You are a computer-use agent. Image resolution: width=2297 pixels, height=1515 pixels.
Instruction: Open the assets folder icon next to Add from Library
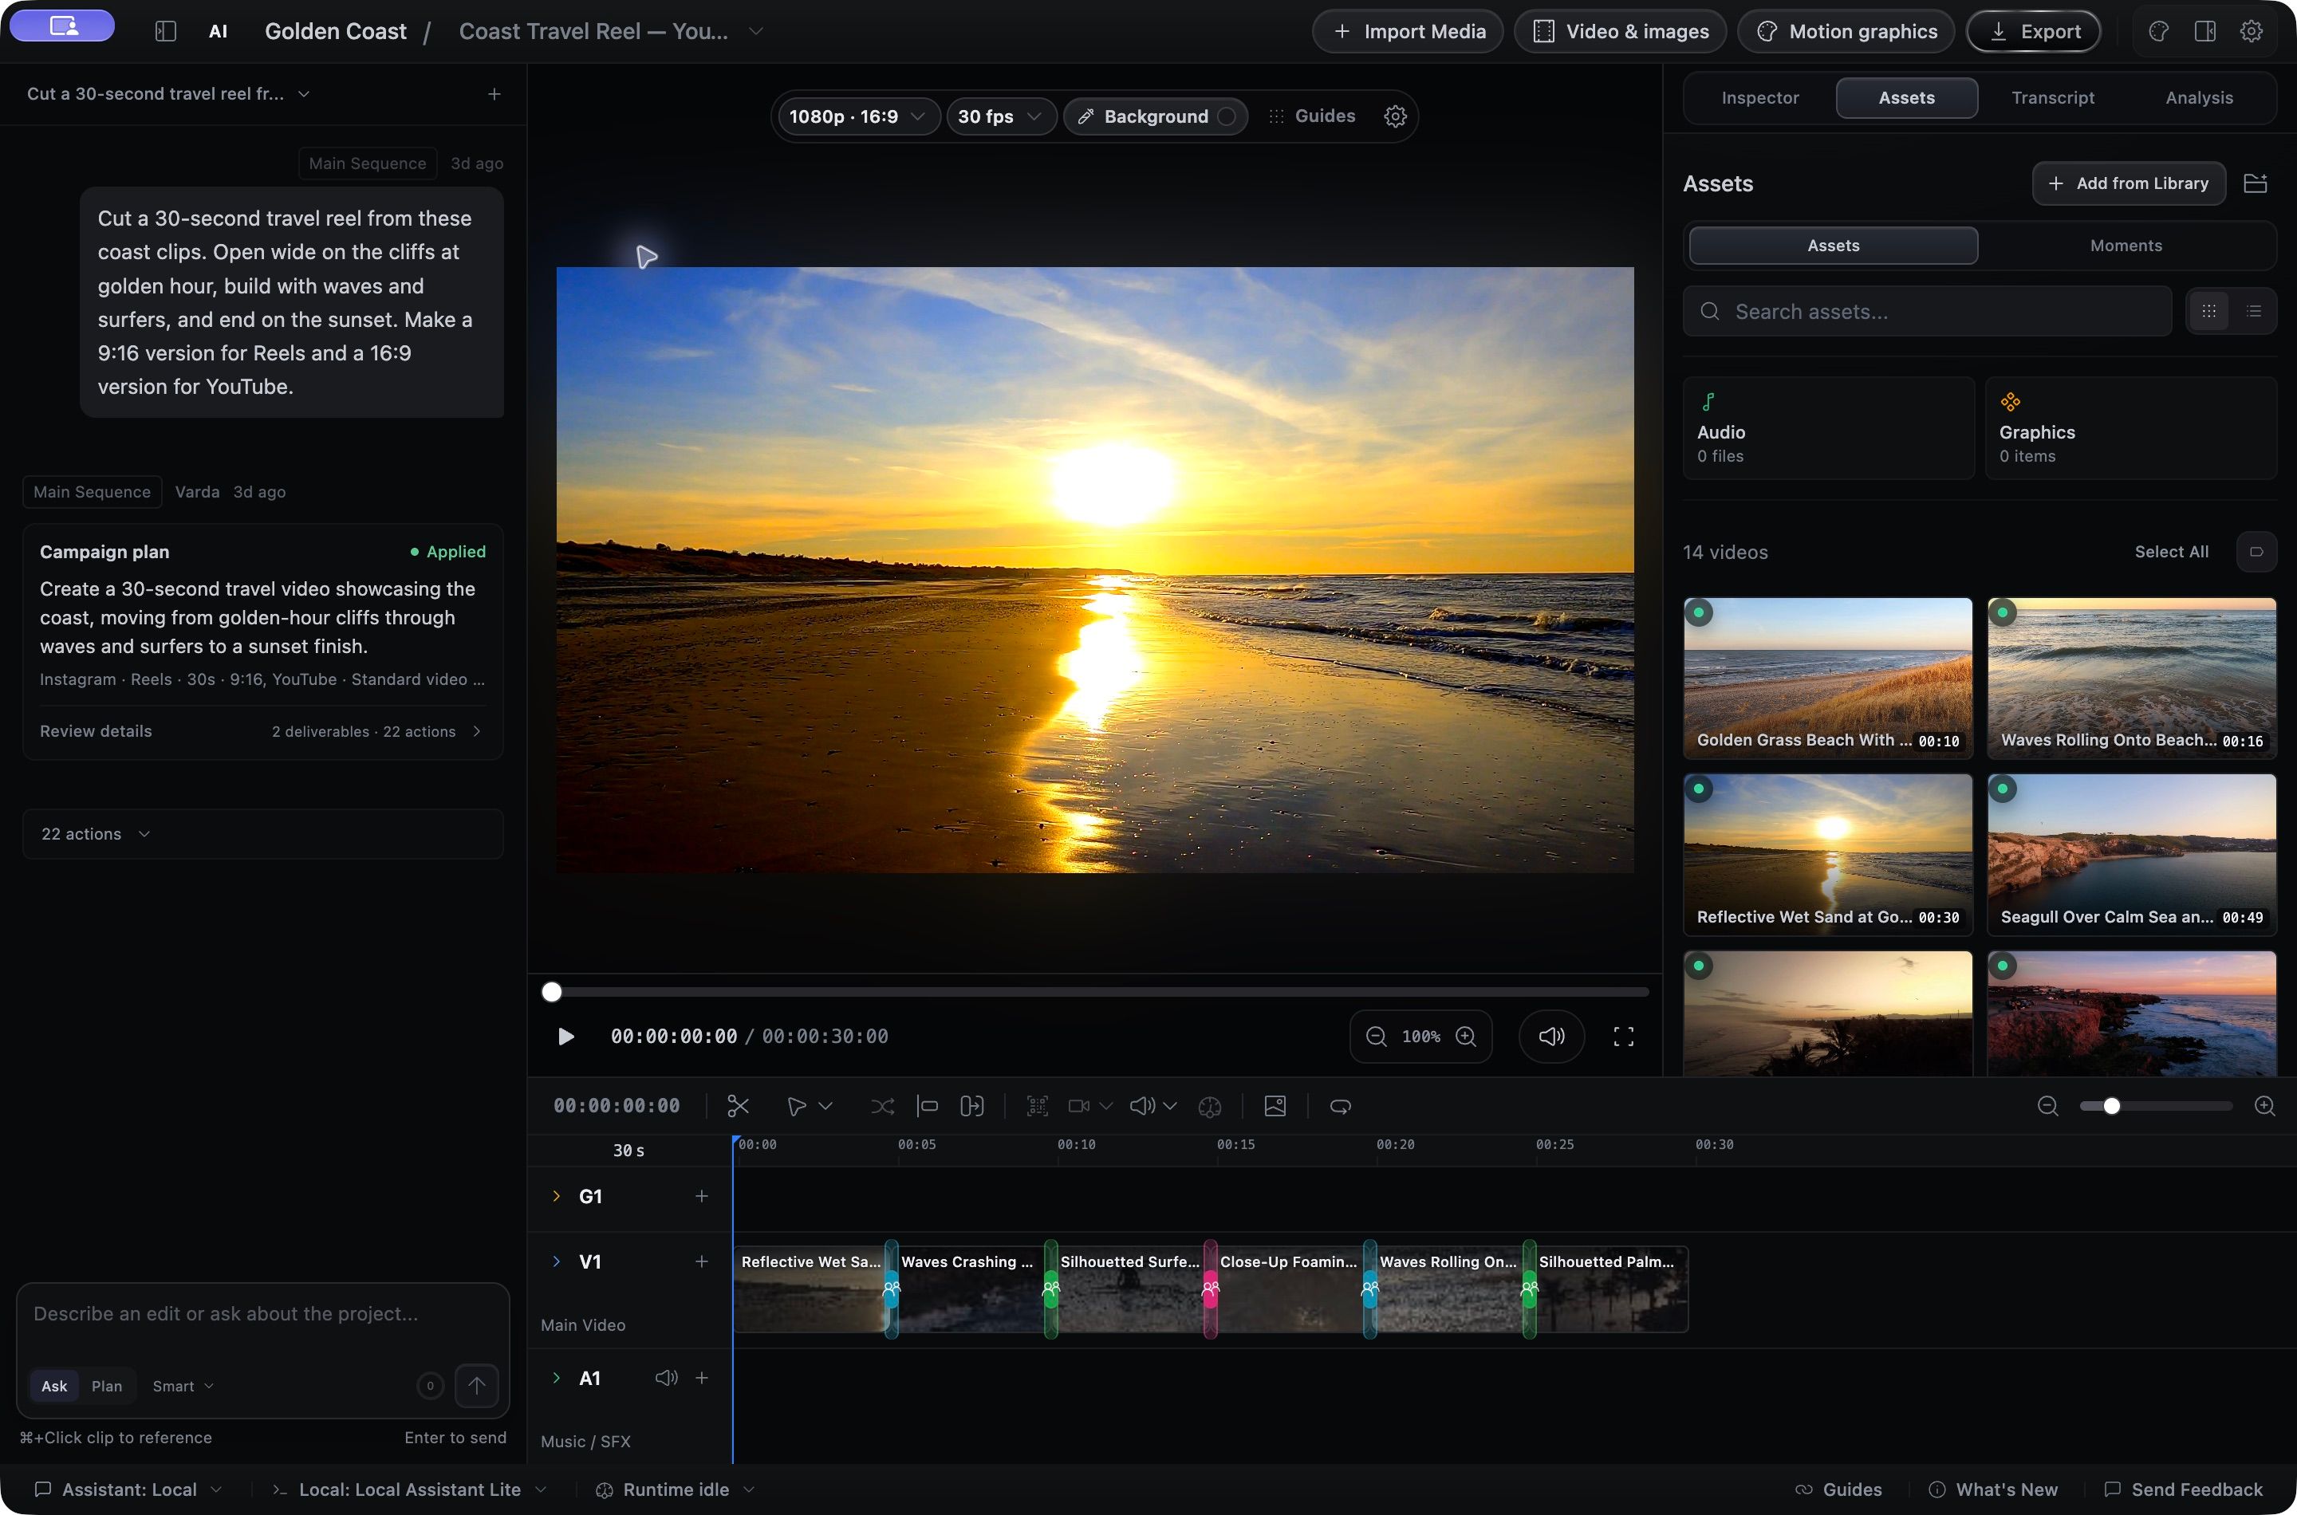pos(2256,183)
